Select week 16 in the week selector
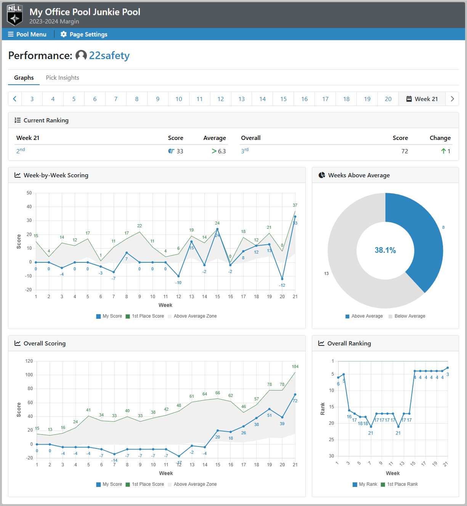The image size is (467, 506). coord(305,99)
